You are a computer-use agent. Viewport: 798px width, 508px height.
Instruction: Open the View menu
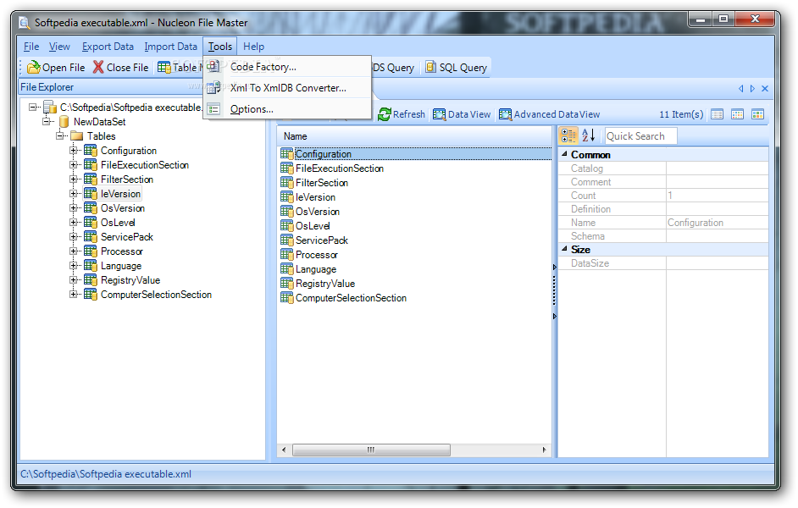tap(59, 47)
